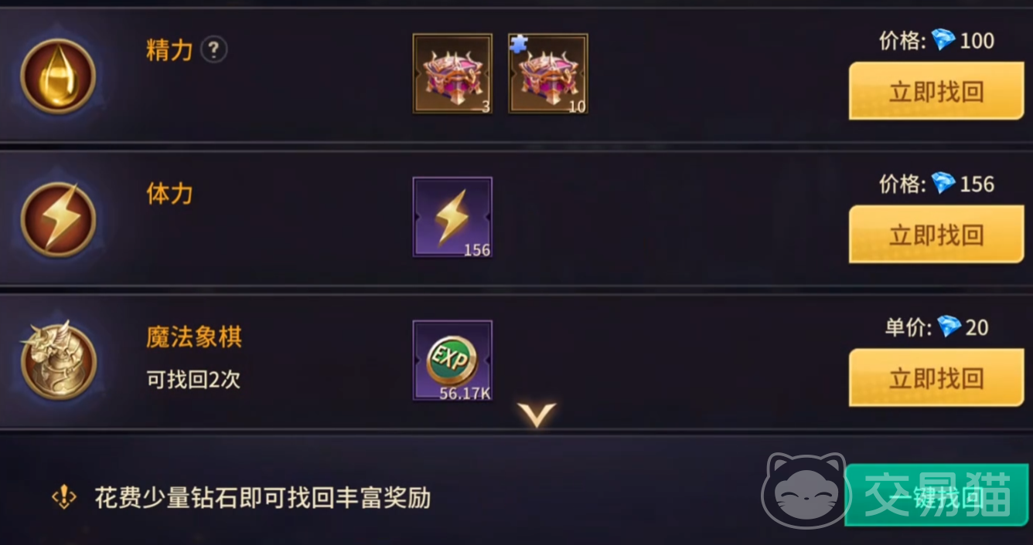The width and height of the screenshot is (1033, 545).
Task: Open the 精力 question mark help icon
Action: [214, 50]
